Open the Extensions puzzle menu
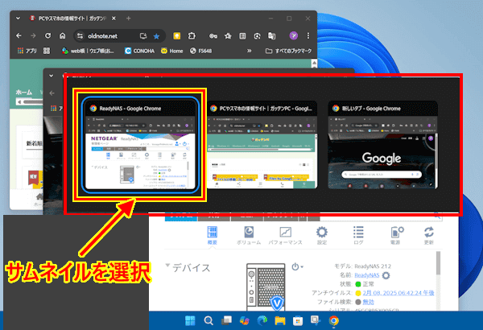This screenshot has width=483, height=330. pos(192,36)
